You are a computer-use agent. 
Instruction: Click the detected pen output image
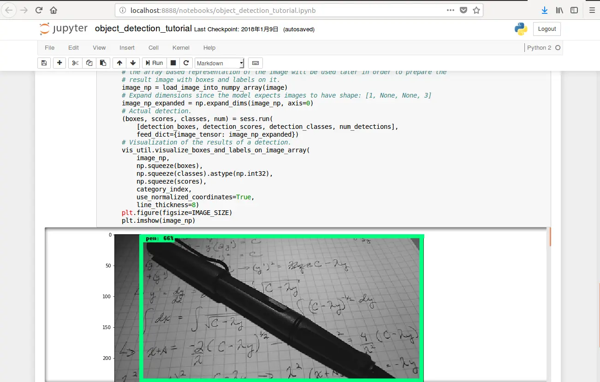pos(269,307)
